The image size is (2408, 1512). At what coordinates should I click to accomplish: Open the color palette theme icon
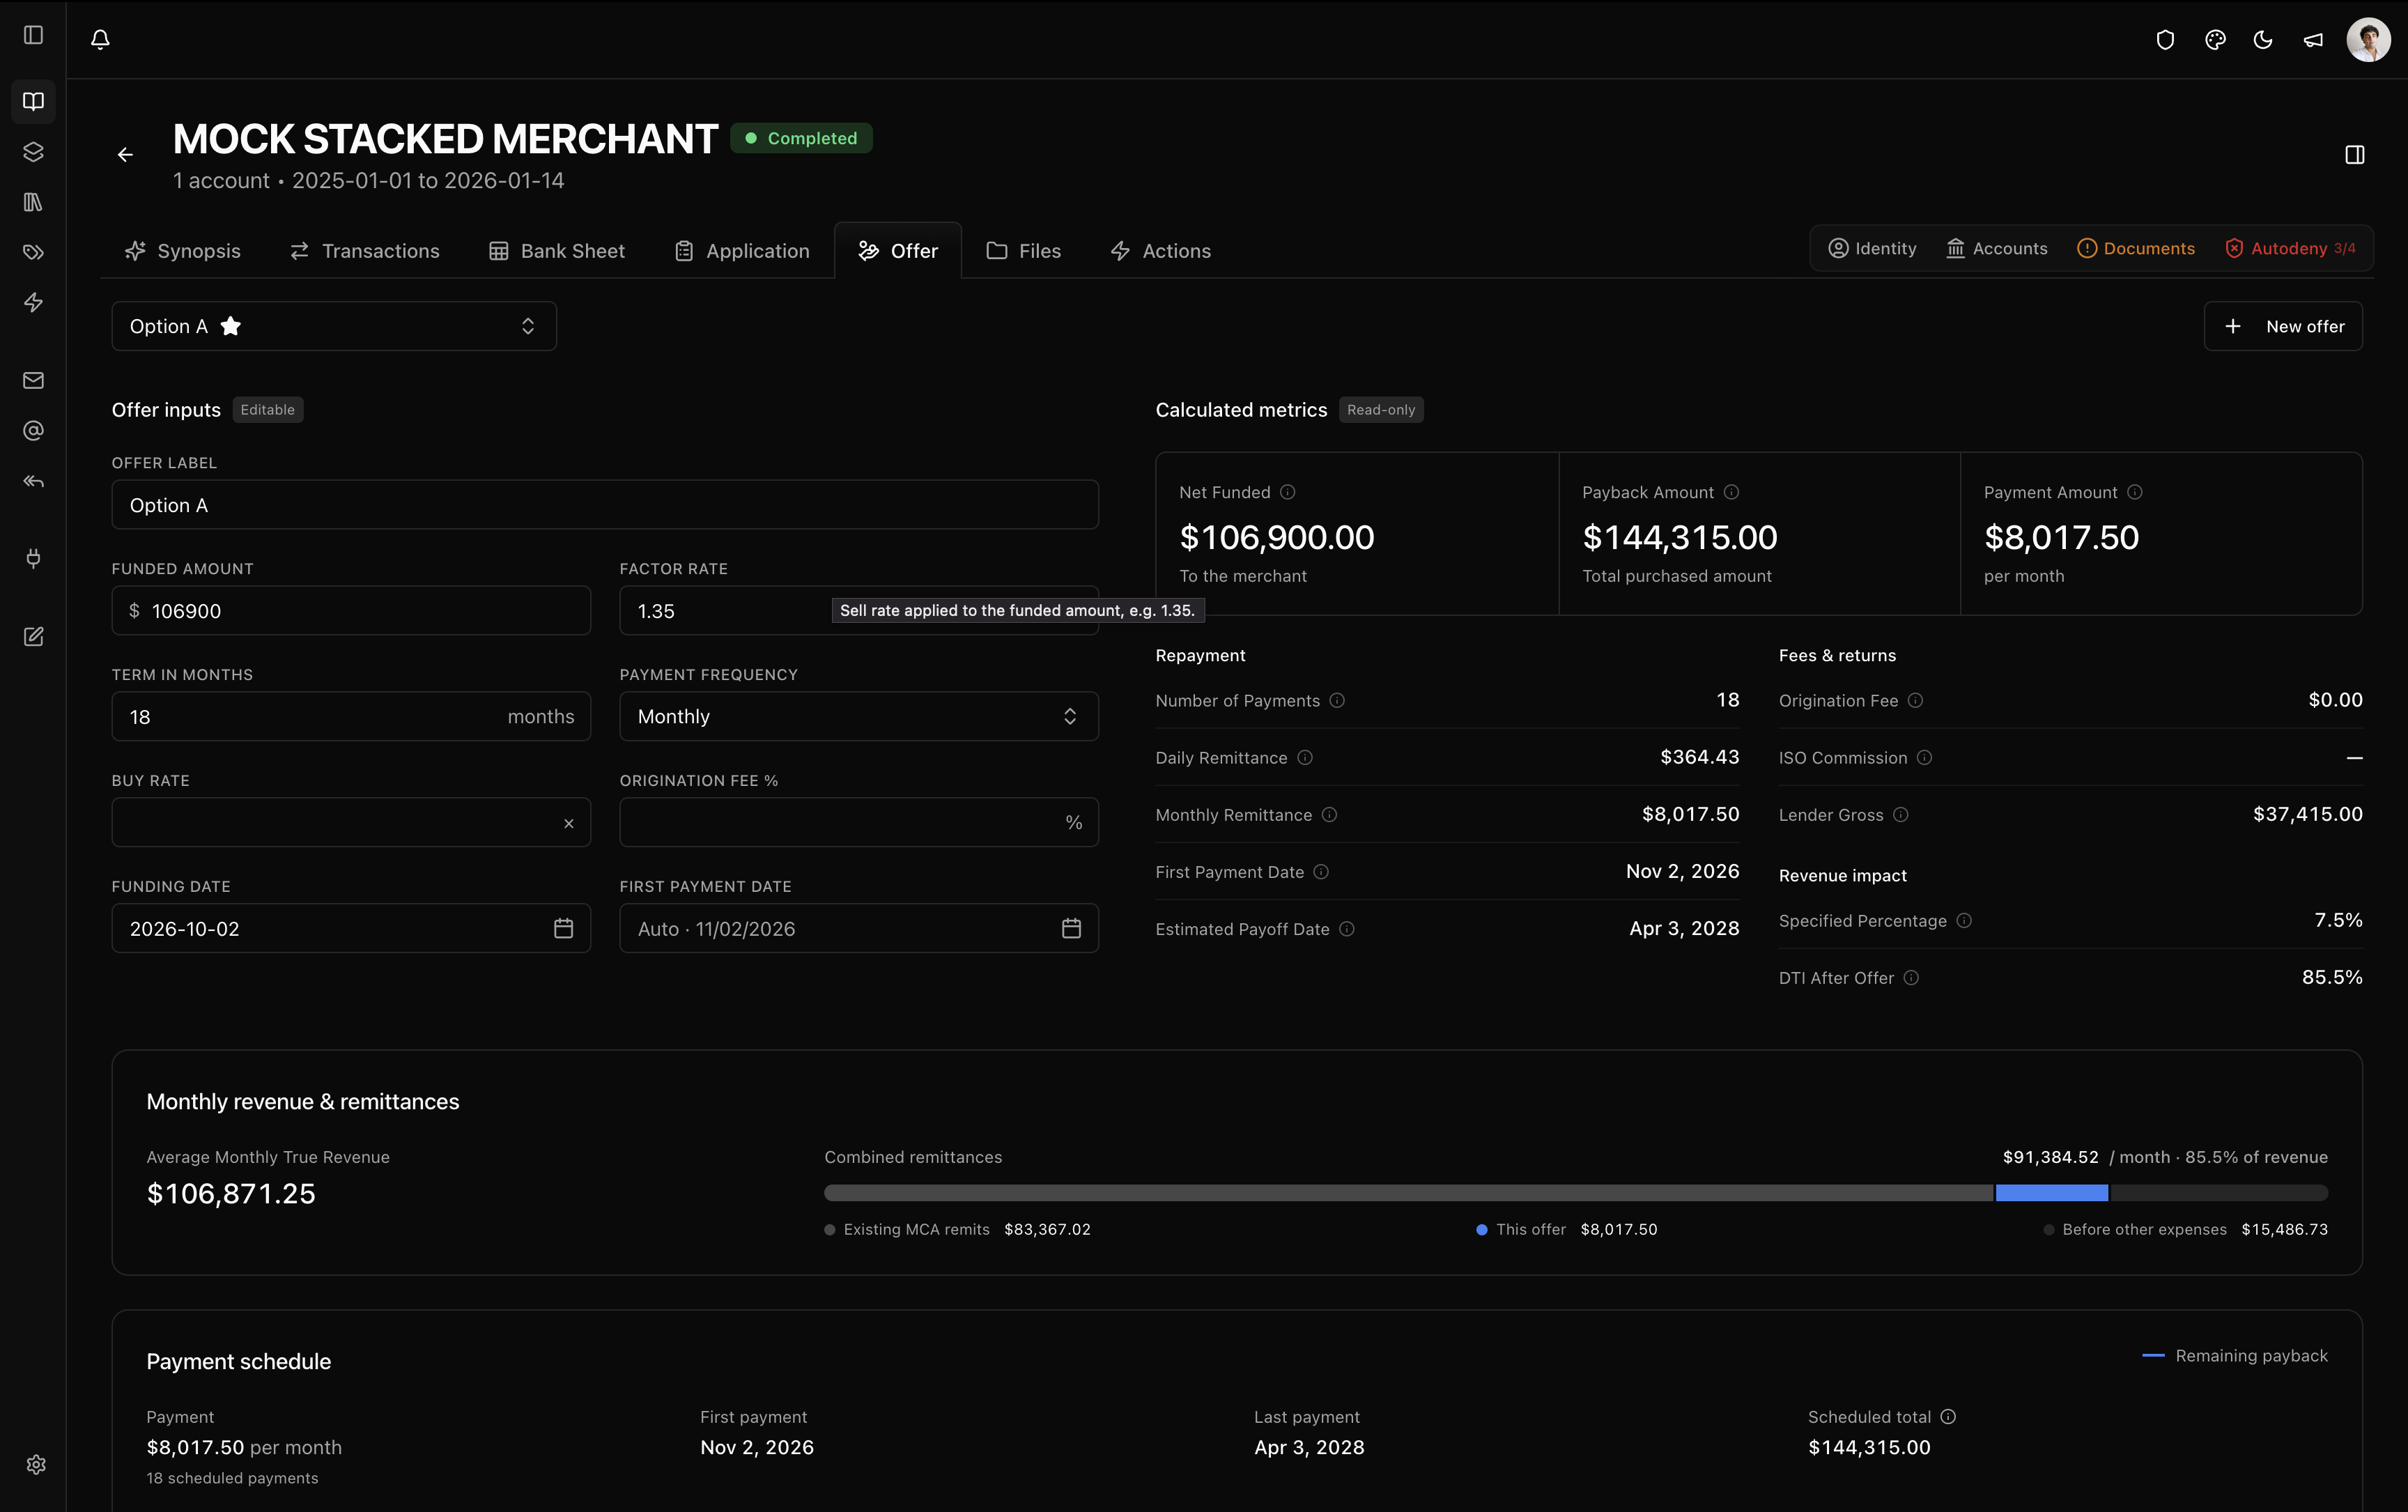pyautogui.click(x=2215, y=40)
